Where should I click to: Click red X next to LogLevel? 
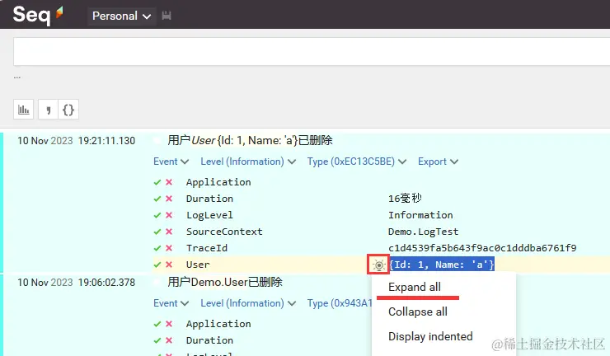click(x=169, y=215)
